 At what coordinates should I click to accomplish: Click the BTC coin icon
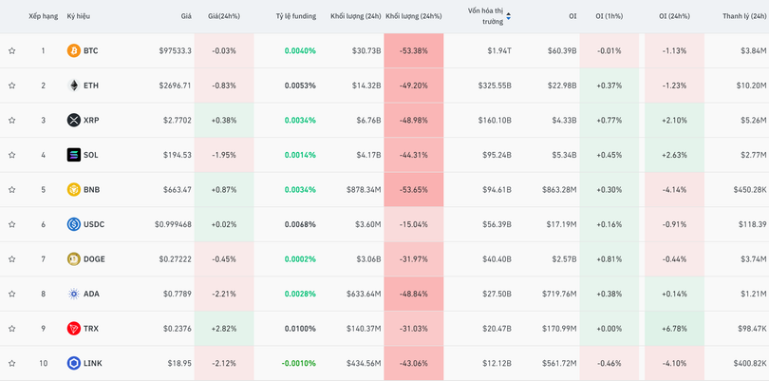(73, 50)
